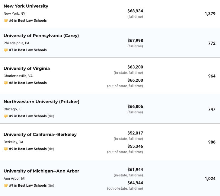This screenshot has width=220, height=196.
Task: Open University of California--Berkeley listing
Action: (x=40, y=134)
